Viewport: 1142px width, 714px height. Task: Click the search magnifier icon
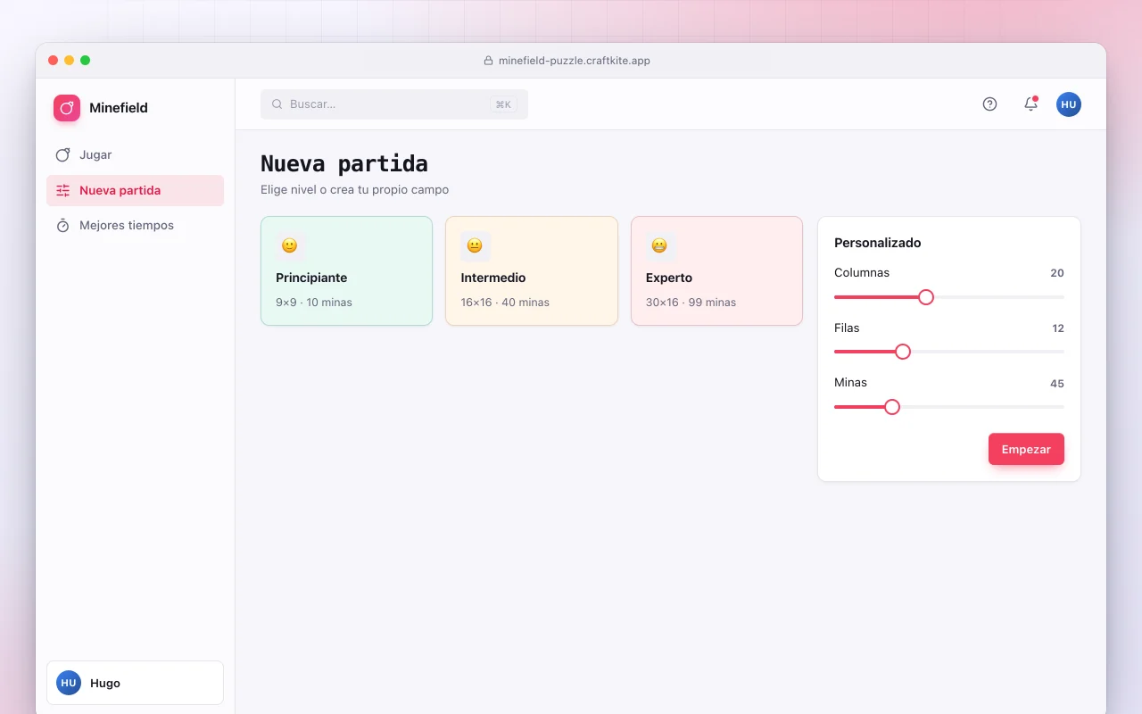point(277,104)
